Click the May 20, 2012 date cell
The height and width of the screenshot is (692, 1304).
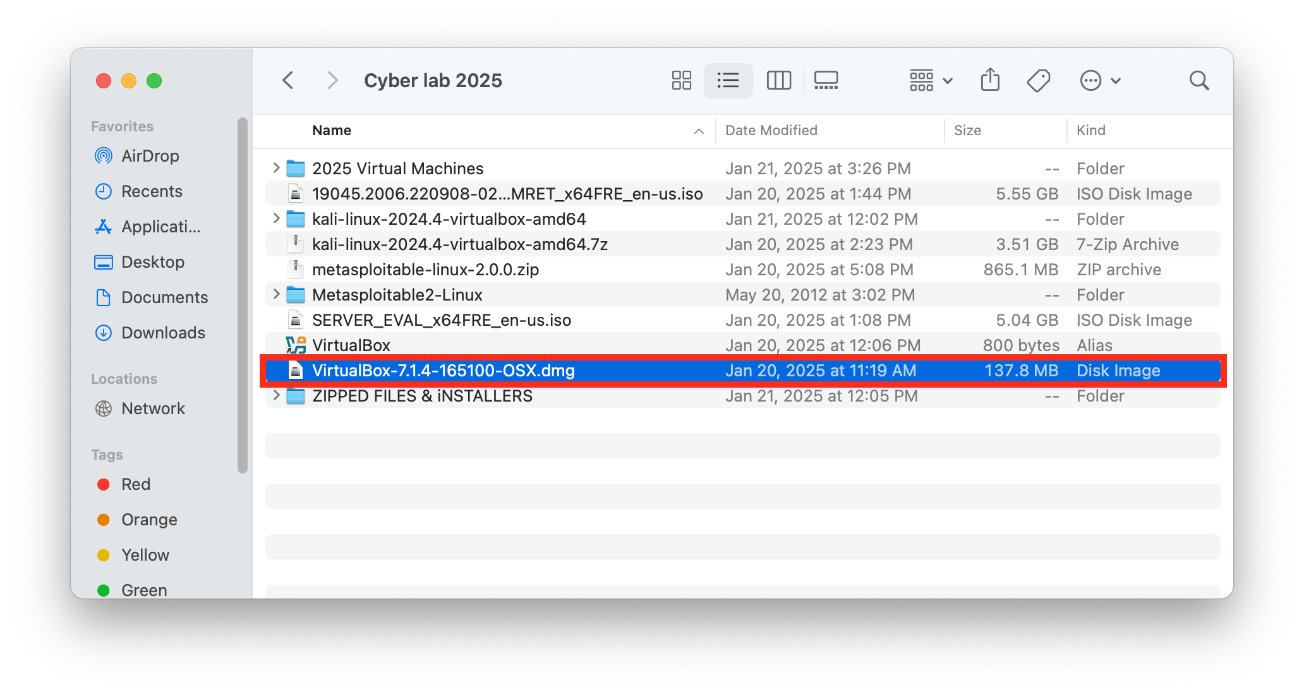(x=819, y=295)
